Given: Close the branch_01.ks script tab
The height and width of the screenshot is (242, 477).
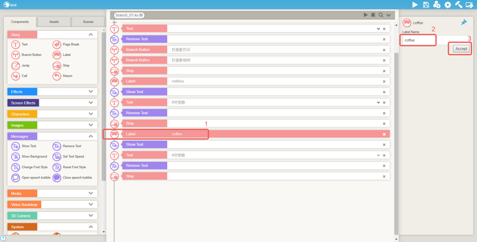Looking at the screenshot, I should (x=141, y=15).
